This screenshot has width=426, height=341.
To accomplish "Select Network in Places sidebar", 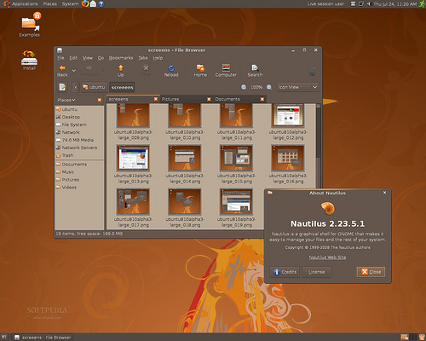I will click(x=79, y=132).
